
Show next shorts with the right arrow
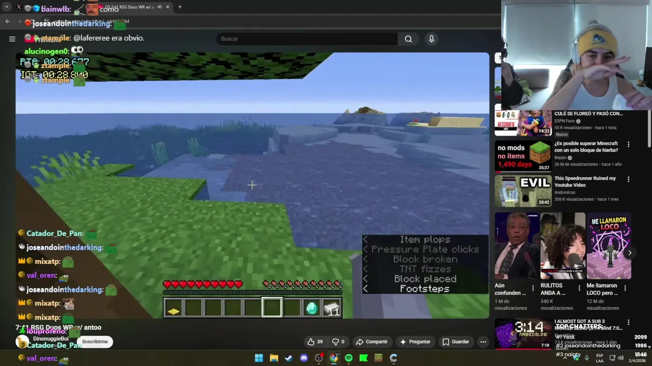[x=630, y=253]
